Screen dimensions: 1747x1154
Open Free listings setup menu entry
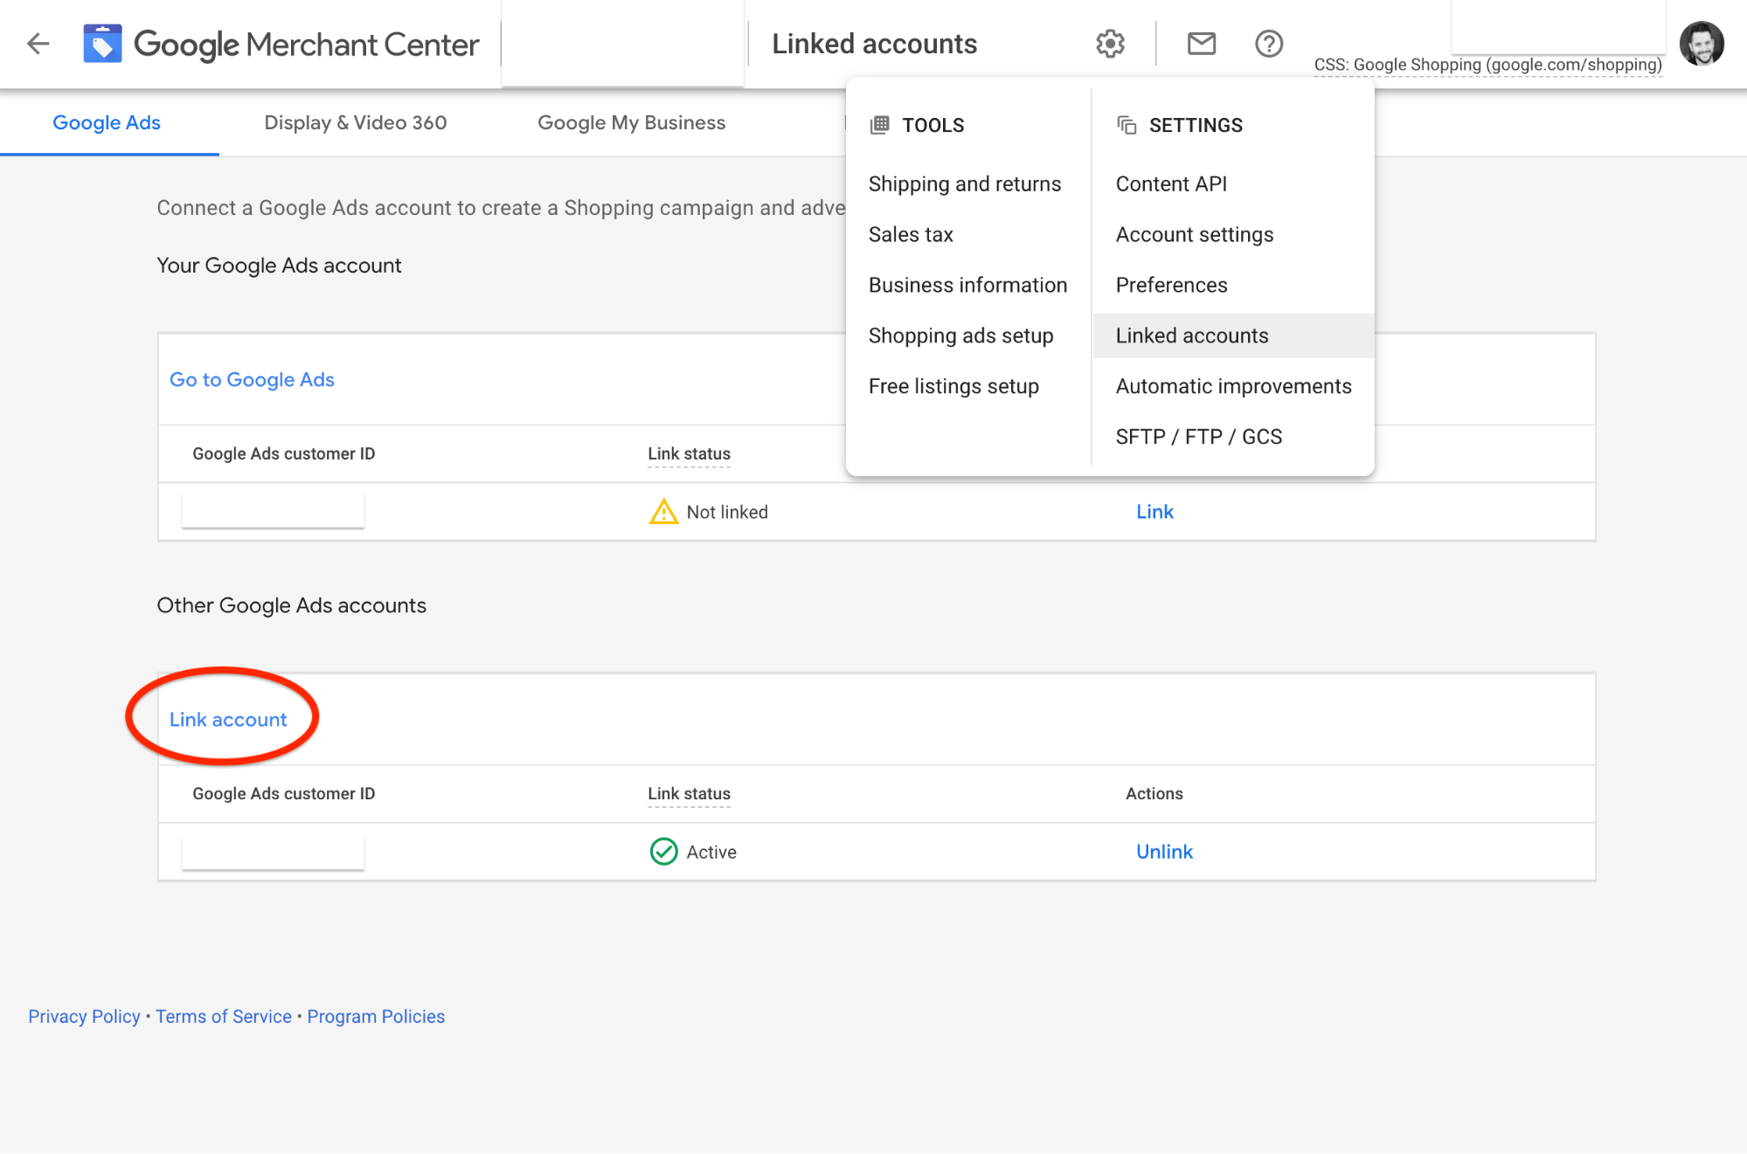pos(953,386)
